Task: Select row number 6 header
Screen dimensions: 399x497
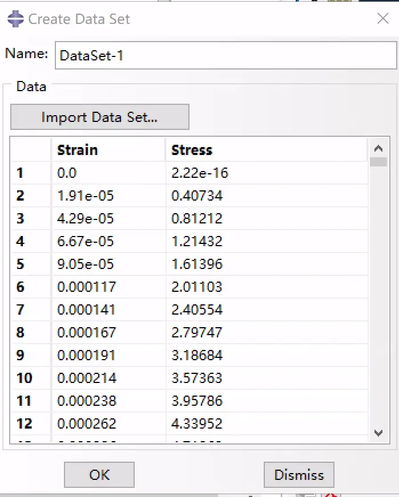Action: point(31,287)
